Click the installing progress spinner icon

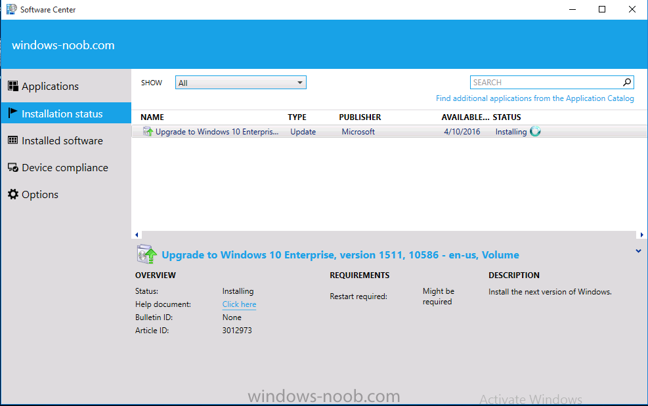click(535, 131)
